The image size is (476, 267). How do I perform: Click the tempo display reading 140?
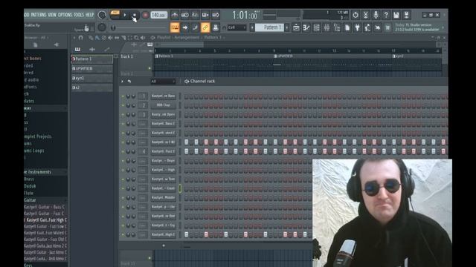pyautogui.click(x=159, y=15)
